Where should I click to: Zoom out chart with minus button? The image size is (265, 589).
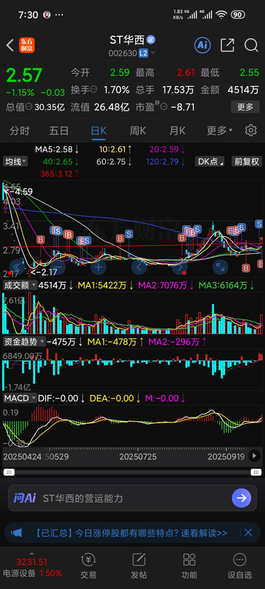coord(57,267)
